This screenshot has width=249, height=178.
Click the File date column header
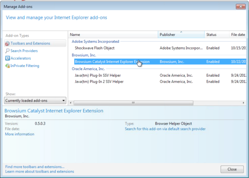tap(238, 35)
